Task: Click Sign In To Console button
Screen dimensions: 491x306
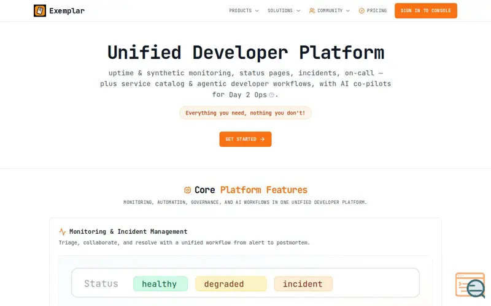Action: 425,10
